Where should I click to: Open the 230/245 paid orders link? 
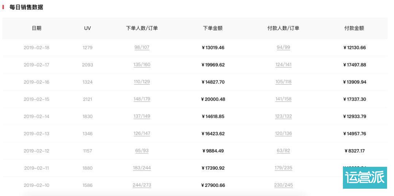[x=283, y=185]
